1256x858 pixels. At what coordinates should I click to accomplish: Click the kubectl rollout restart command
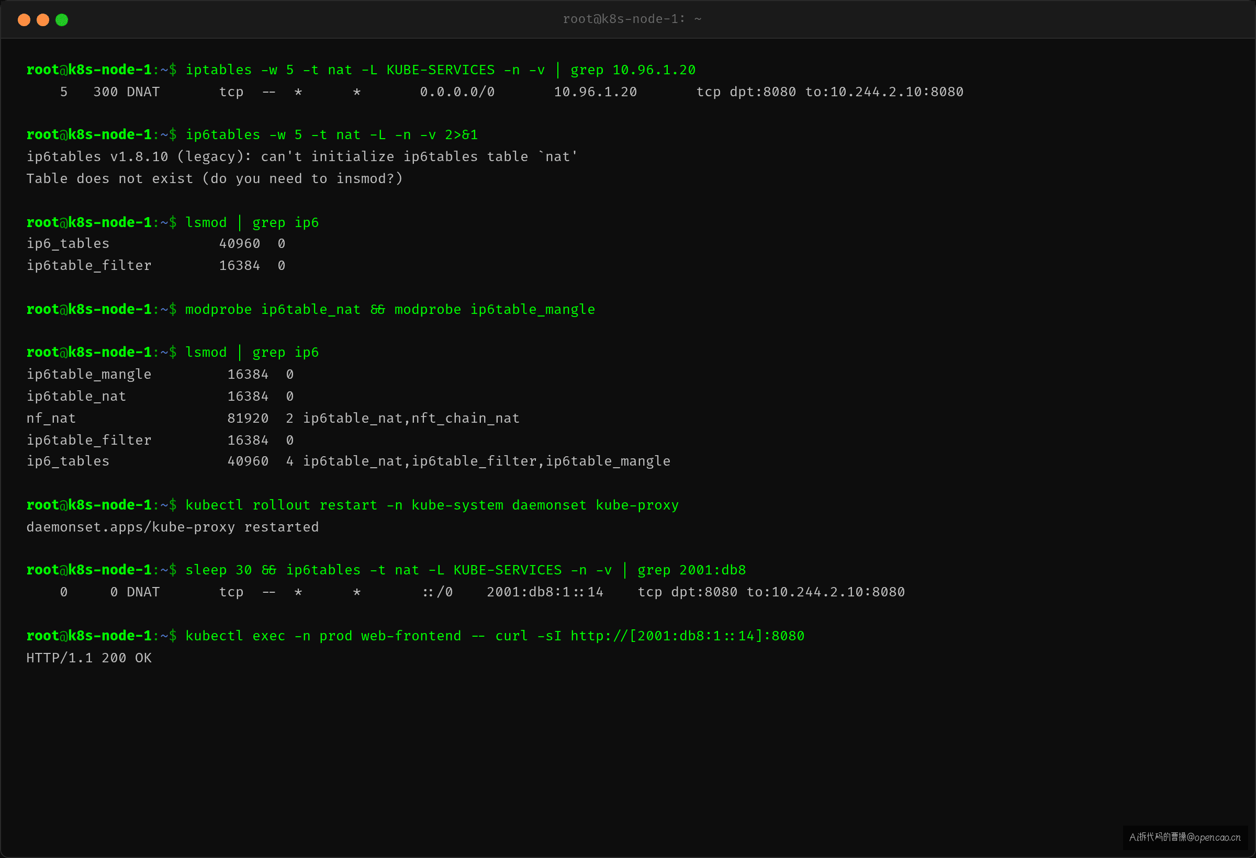[432, 505]
